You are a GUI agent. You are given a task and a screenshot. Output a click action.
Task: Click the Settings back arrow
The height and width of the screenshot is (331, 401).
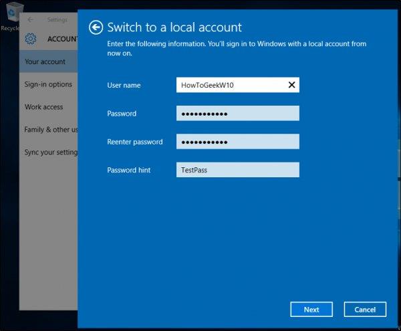(x=31, y=19)
